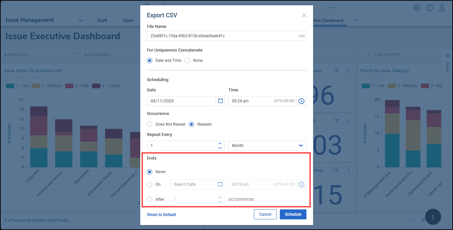Click the Reset to Default link
453x230 pixels.
[162, 215]
